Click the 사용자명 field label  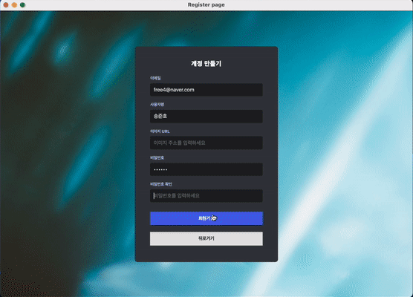pyautogui.click(x=157, y=104)
